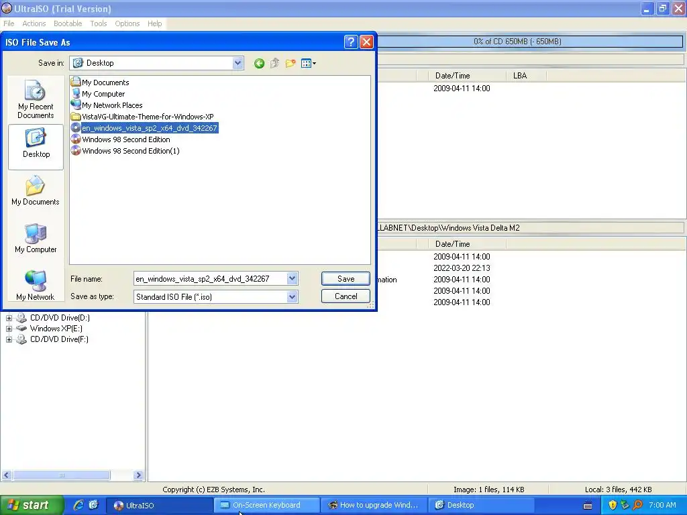The image size is (687, 515).
Task: Open My Computer in the places bar
Action: tap(36, 238)
